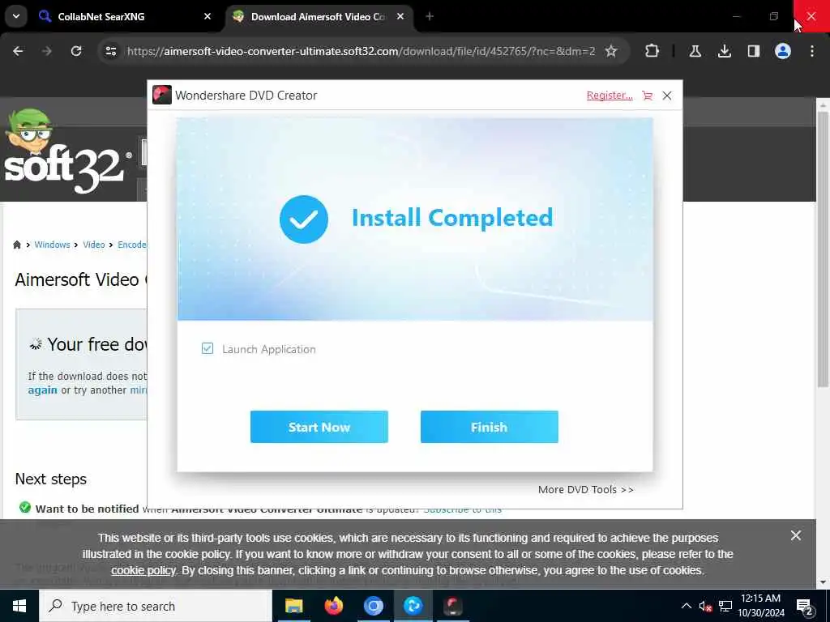Close the Wondershare DVD Creator installer
Image resolution: width=830 pixels, height=622 pixels.
point(667,96)
